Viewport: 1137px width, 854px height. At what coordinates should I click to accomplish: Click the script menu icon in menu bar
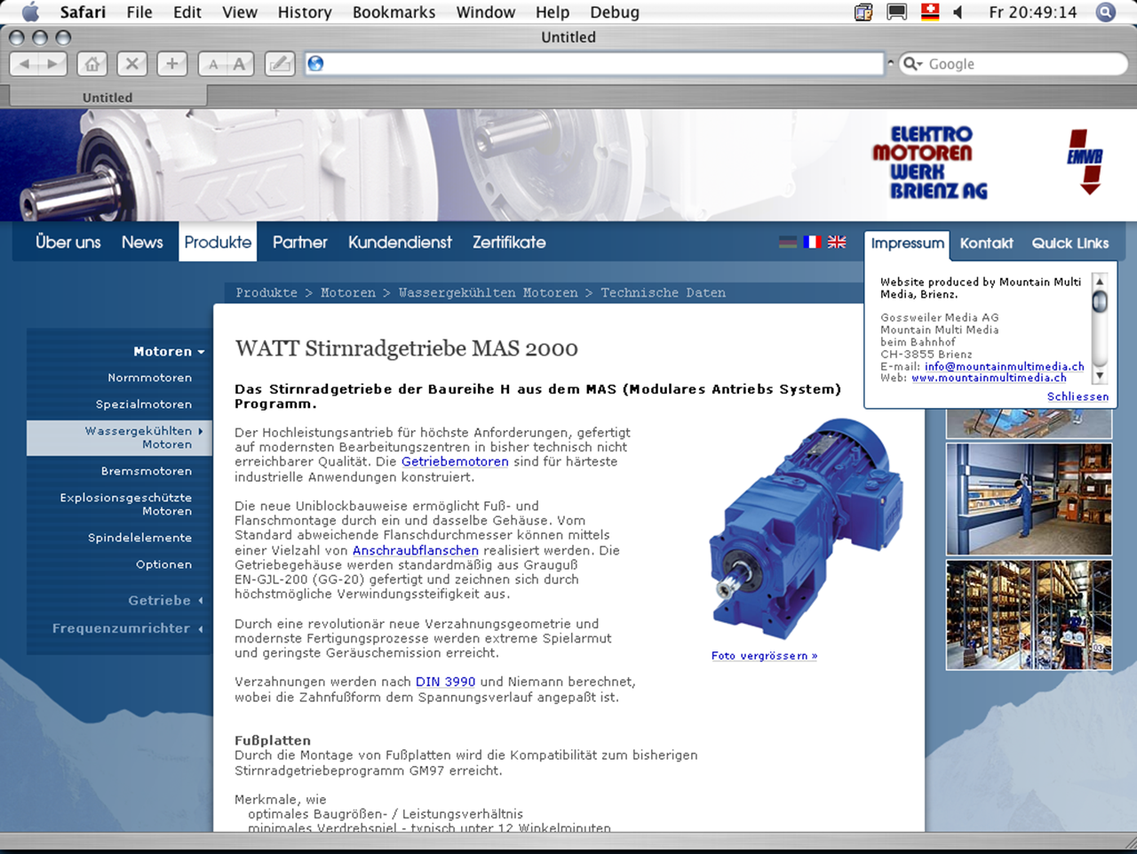pyautogui.click(x=863, y=12)
